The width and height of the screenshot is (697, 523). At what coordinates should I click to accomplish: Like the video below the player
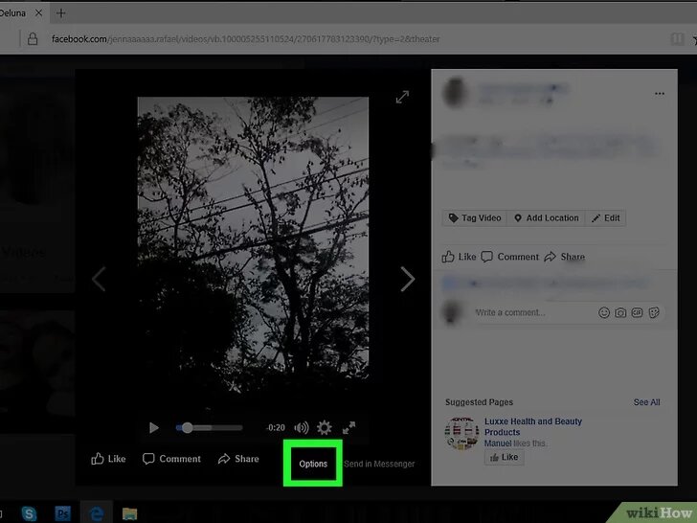108,459
